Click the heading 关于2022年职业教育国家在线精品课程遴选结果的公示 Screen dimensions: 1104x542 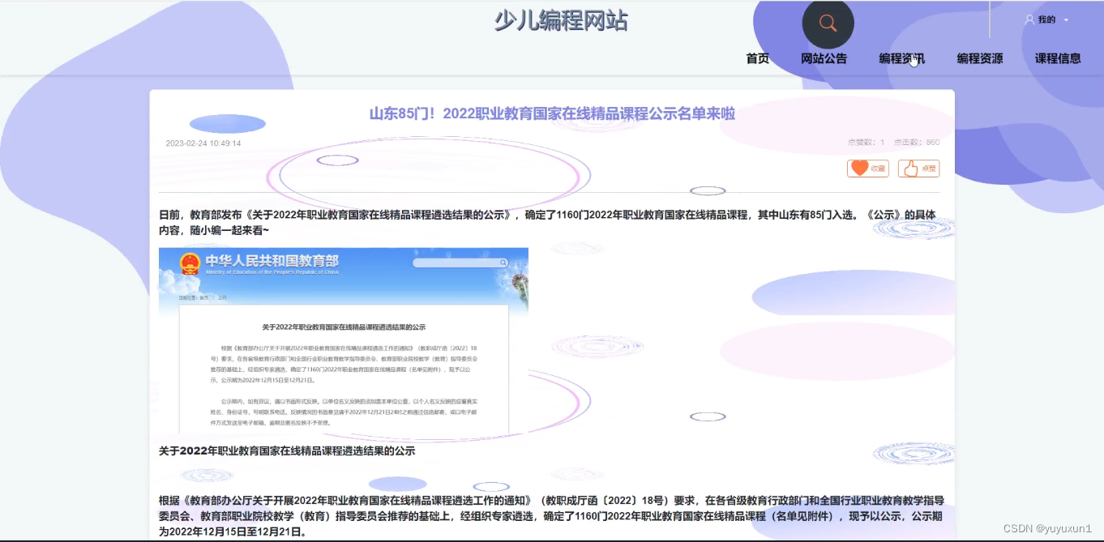(287, 450)
